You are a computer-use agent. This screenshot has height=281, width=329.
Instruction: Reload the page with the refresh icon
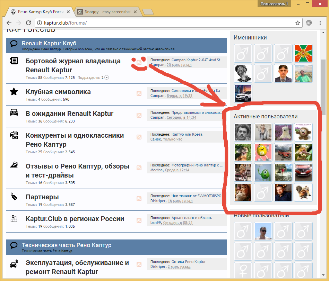28,23
